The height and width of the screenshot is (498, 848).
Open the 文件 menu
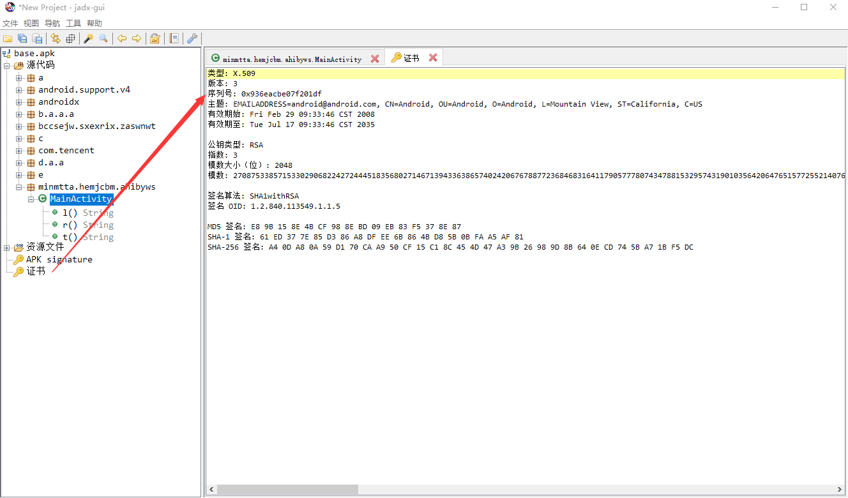pyautogui.click(x=10, y=23)
